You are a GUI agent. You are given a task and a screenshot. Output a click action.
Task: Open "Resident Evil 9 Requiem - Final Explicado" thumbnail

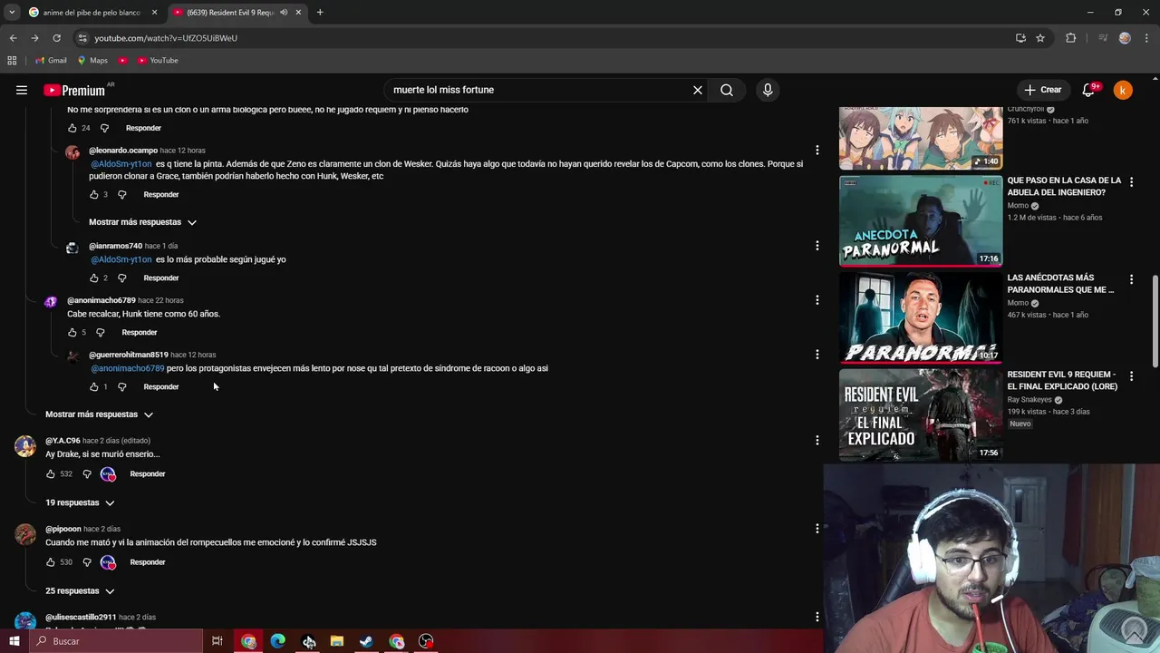coord(921,414)
